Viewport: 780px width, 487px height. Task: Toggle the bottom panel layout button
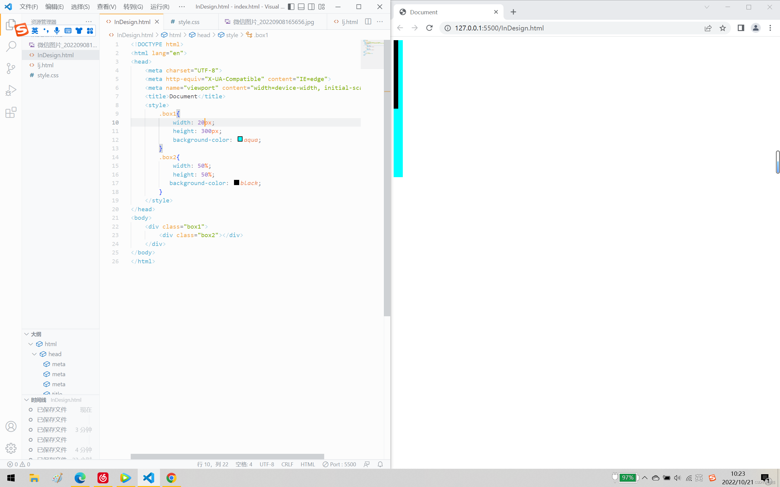click(301, 7)
